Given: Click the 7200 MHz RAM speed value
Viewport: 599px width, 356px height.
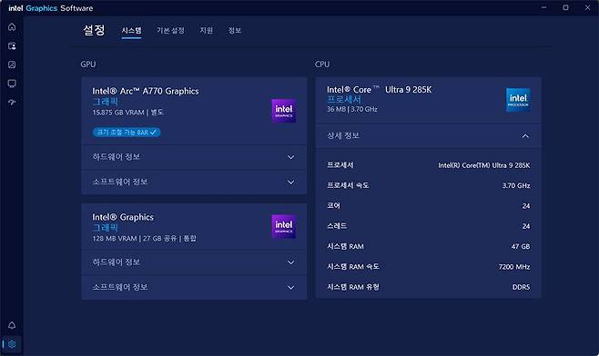Looking at the screenshot, I should point(514,267).
